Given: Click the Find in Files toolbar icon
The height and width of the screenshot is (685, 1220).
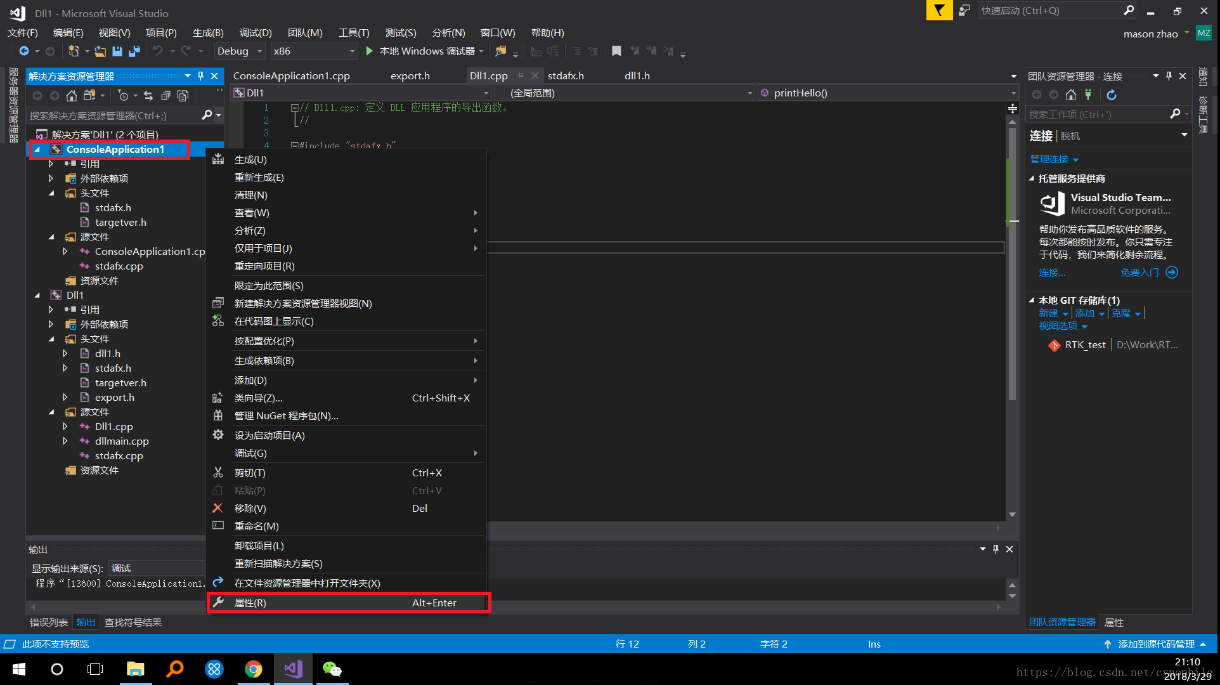Looking at the screenshot, I should [x=501, y=51].
